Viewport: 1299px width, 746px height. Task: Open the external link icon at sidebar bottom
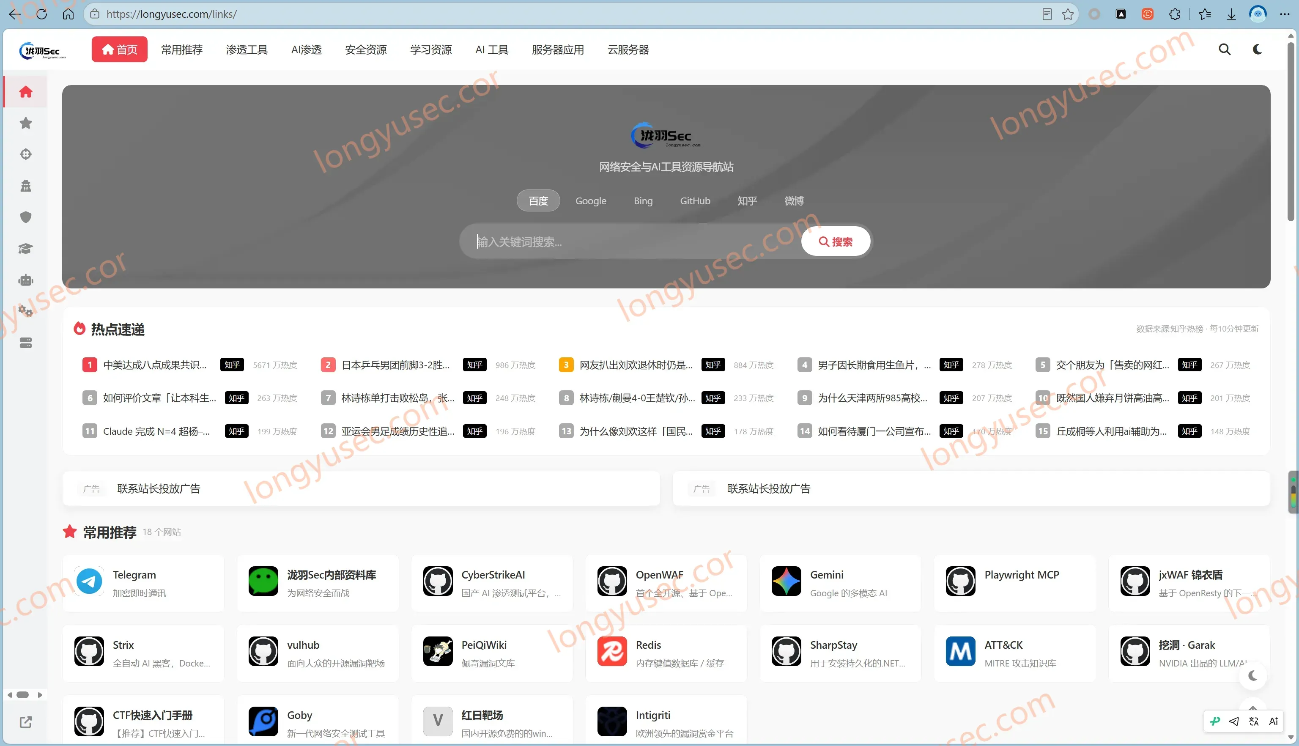(x=26, y=722)
